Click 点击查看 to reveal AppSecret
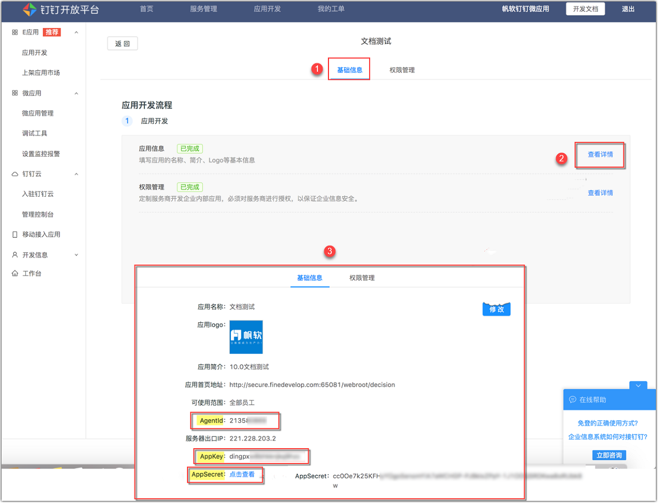Viewport: 658px width, 503px height. coord(242,475)
